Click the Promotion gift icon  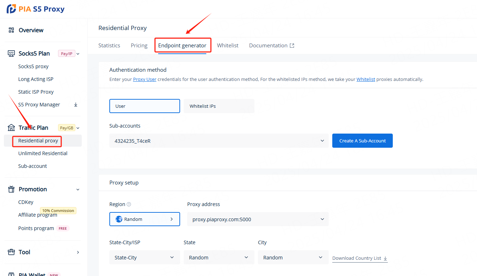tap(11, 189)
